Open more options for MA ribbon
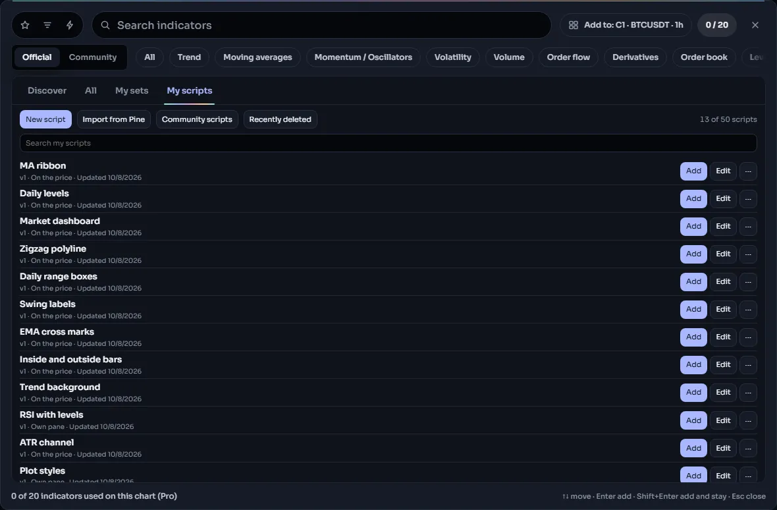 pos(748,171)
